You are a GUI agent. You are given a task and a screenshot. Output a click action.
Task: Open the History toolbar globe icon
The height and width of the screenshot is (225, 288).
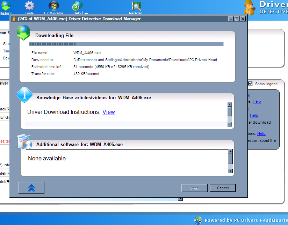pos(6,6)
